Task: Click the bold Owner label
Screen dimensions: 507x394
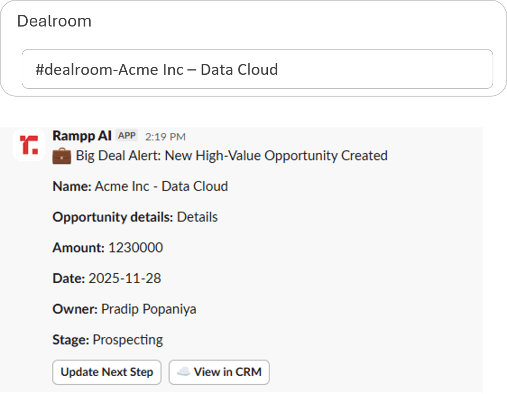Action: click(75, 309)
